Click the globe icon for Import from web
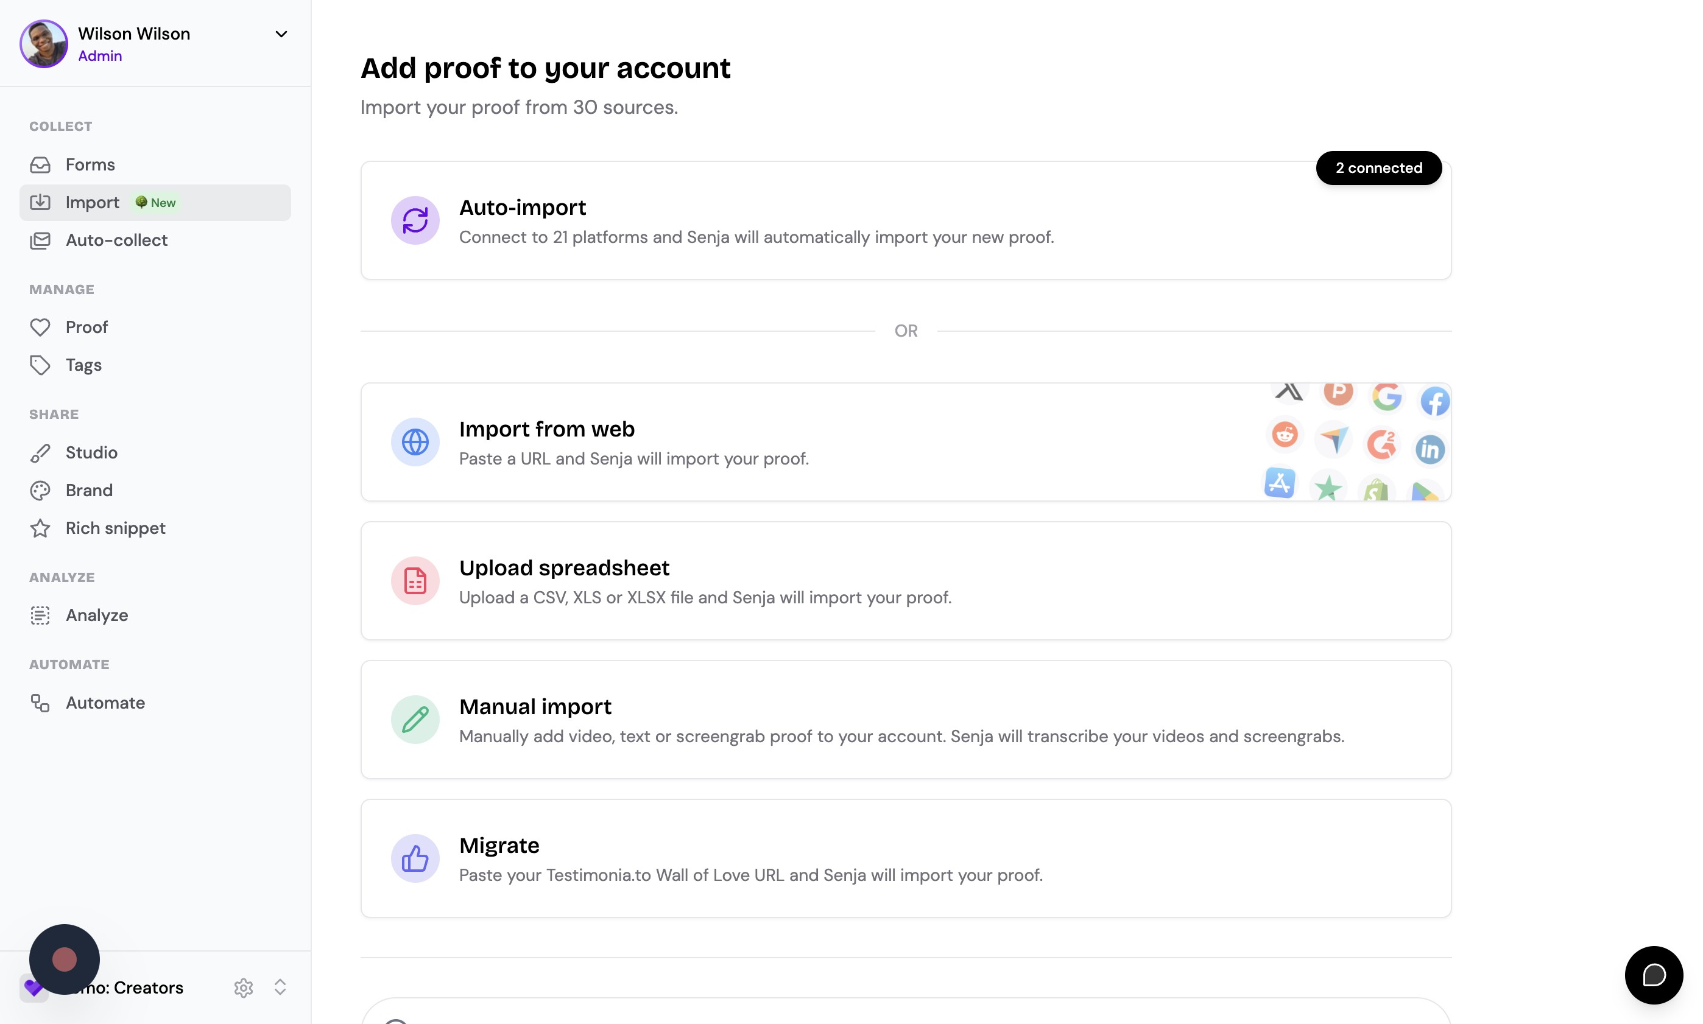1703x1024 pixels. 415,443
